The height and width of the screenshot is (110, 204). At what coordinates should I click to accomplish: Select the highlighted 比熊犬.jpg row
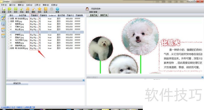point(46,32)
